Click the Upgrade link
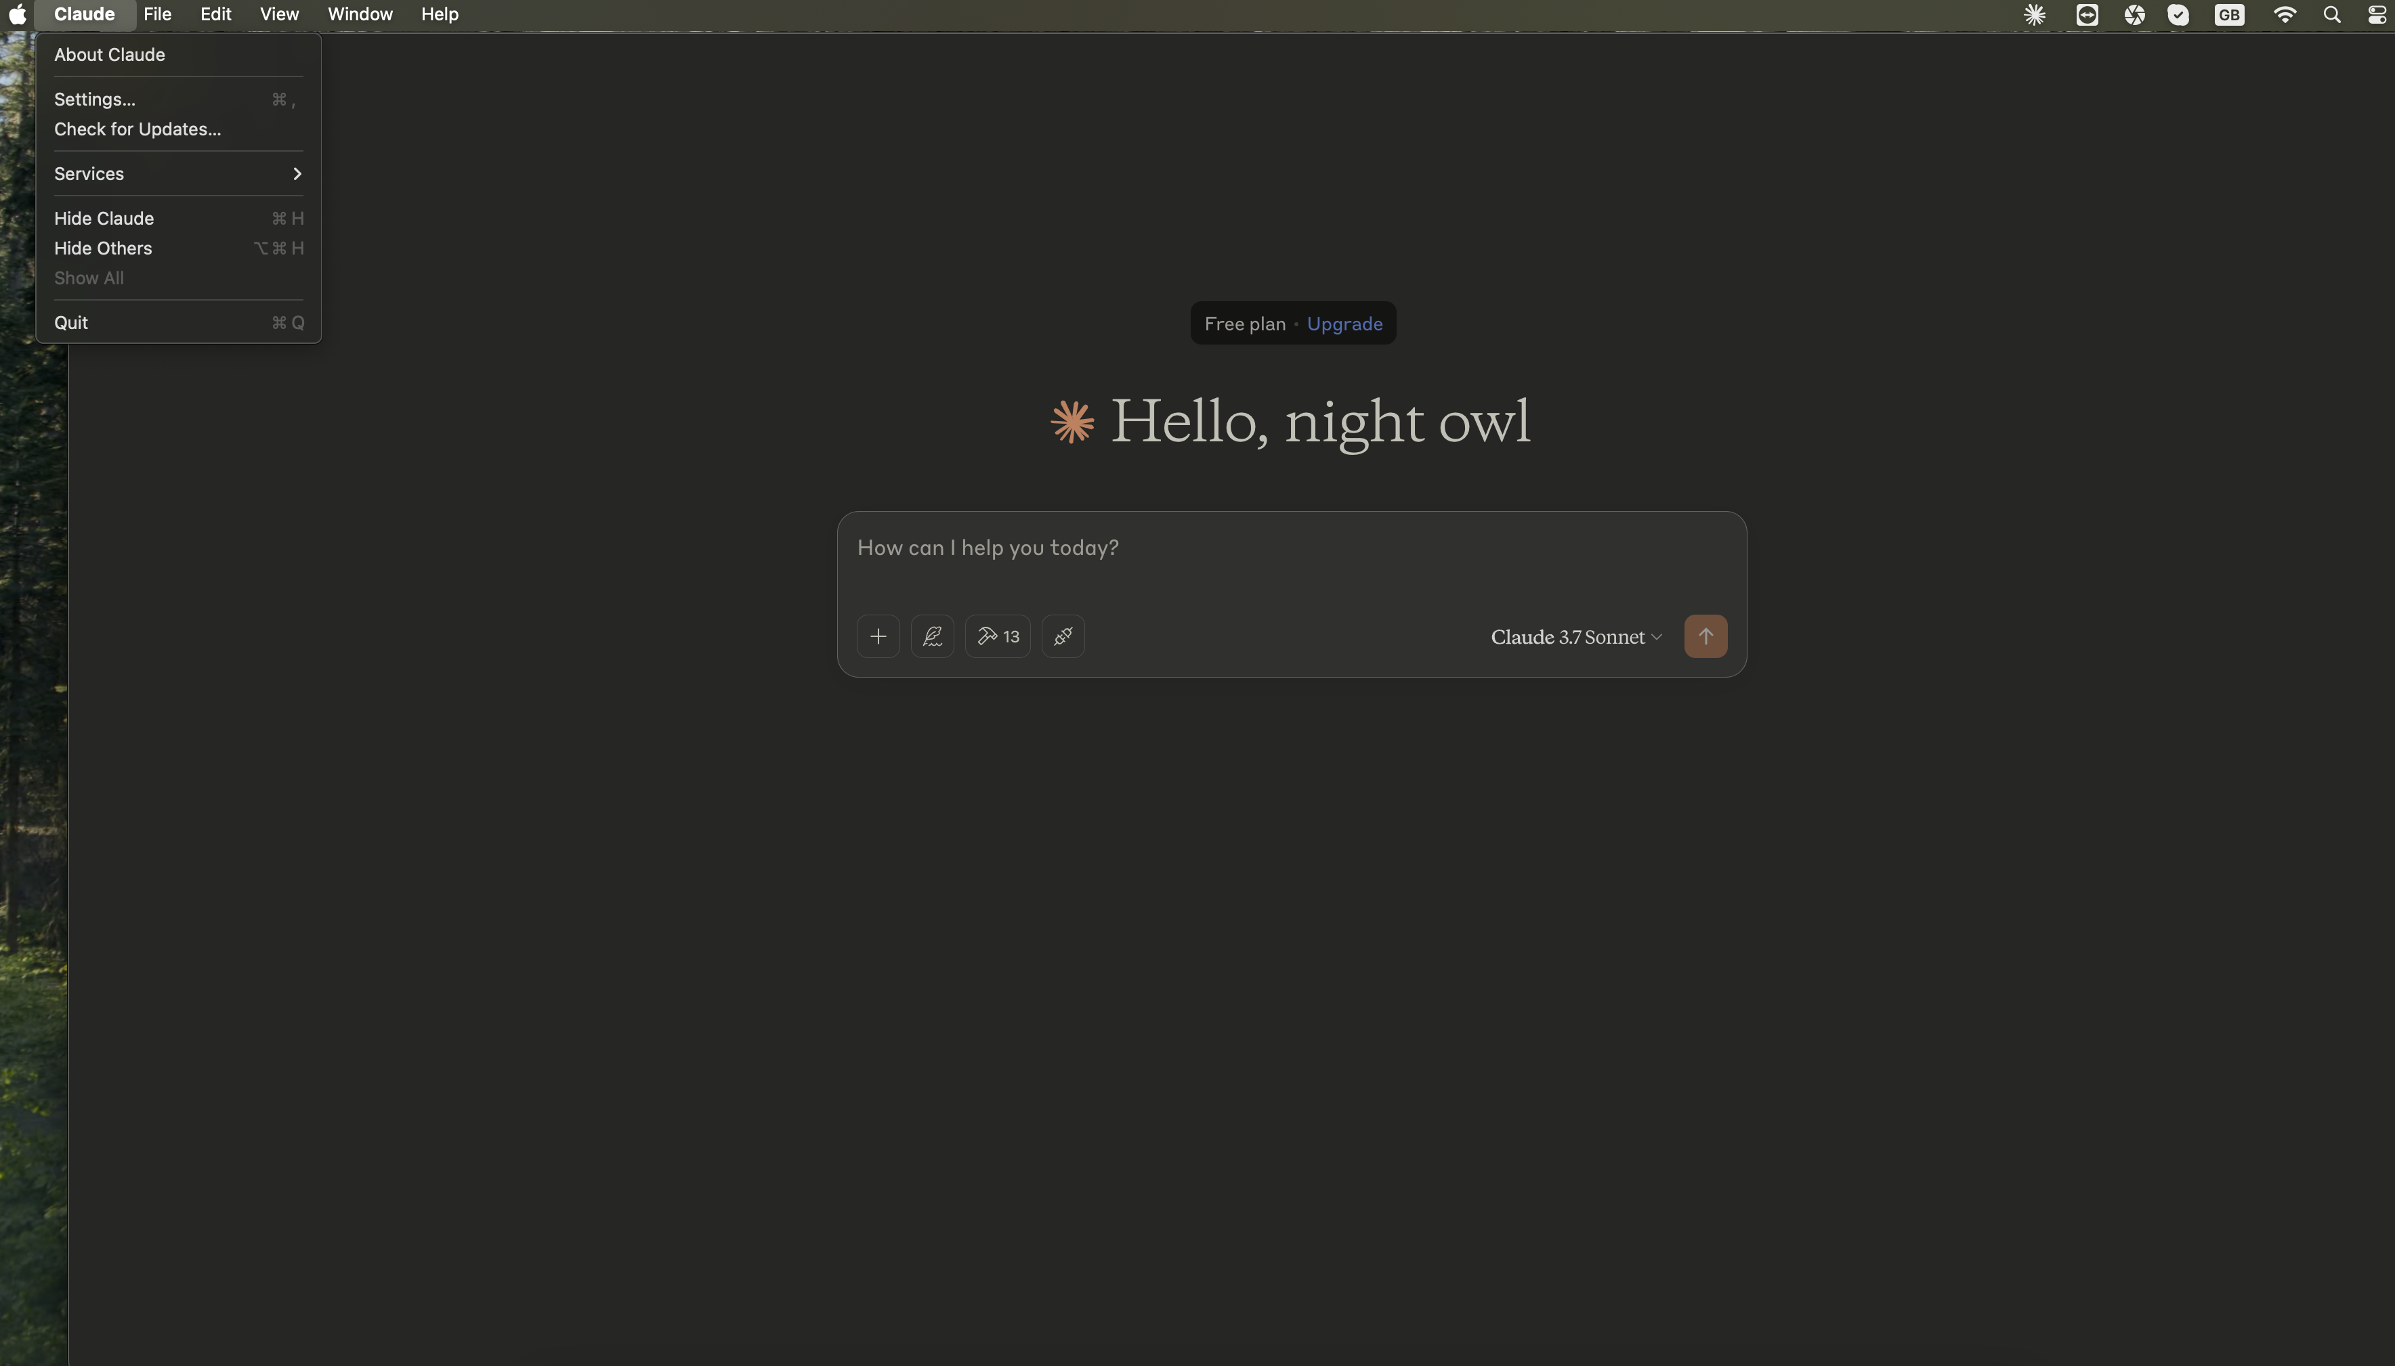Screen dimensions: 2395x1366 pos(1344,324)
